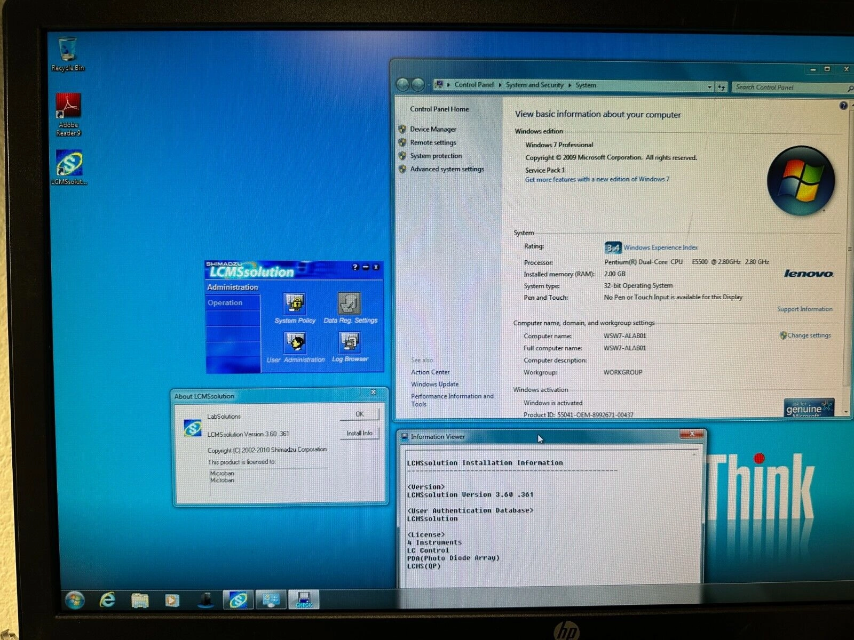The width and height of the screenshot is (854, 640).
Task: Launch User Administration in LCMSsolution launcher
Action: [x=295, y=343]
